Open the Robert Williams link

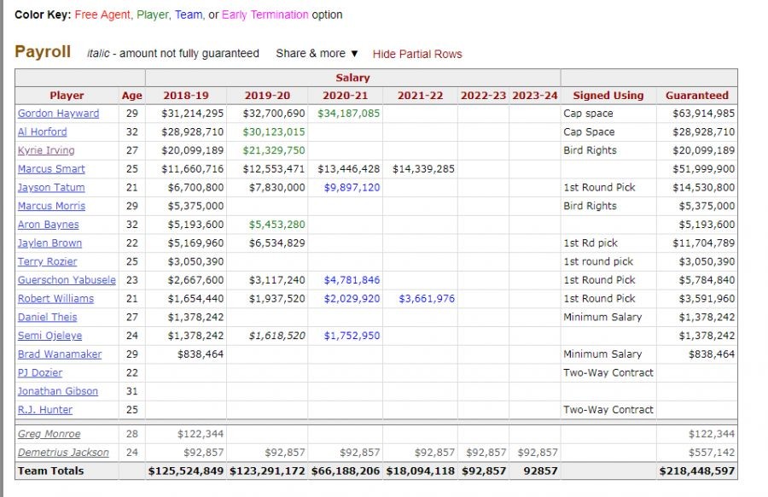pyautogui.click(x=55, y=299)
